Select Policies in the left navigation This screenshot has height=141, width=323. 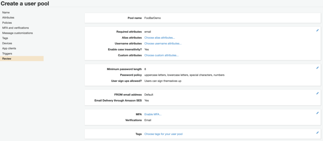tap(7, 23)
